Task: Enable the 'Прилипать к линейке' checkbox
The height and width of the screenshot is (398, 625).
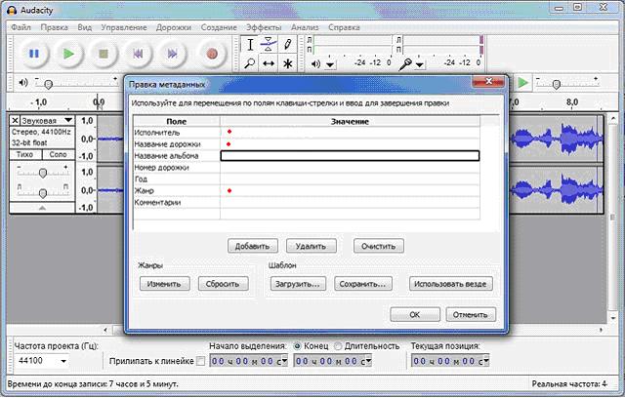Action: (x=201, y=361)
